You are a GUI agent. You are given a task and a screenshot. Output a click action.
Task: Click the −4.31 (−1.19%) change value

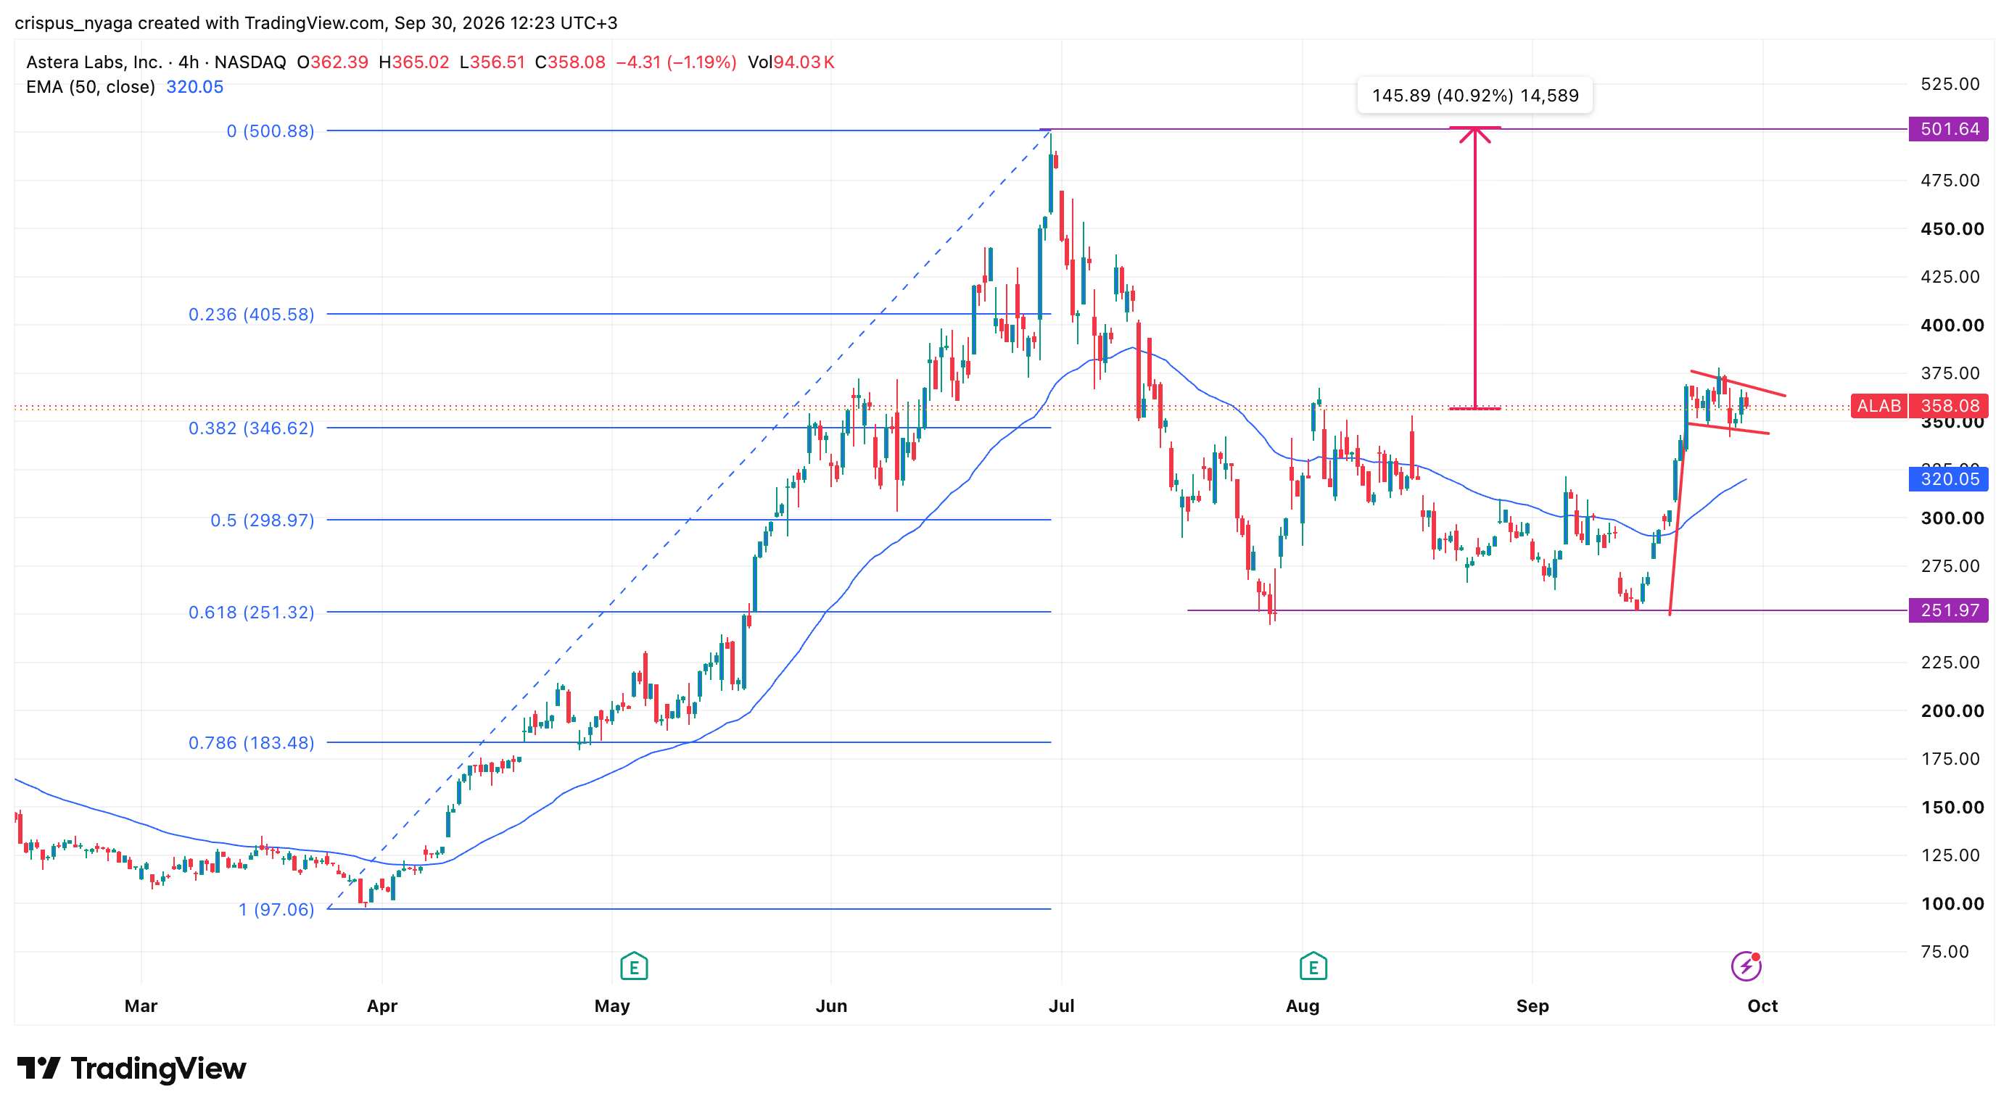[x=676, y=62]
